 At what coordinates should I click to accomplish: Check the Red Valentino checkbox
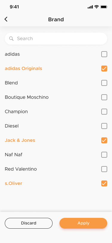(x=104, y=169)
